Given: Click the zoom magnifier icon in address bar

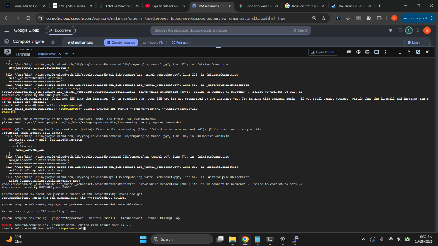Looking at the screenshot, I should [x=314, y=18].
